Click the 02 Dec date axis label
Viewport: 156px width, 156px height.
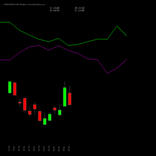[59, 148]
